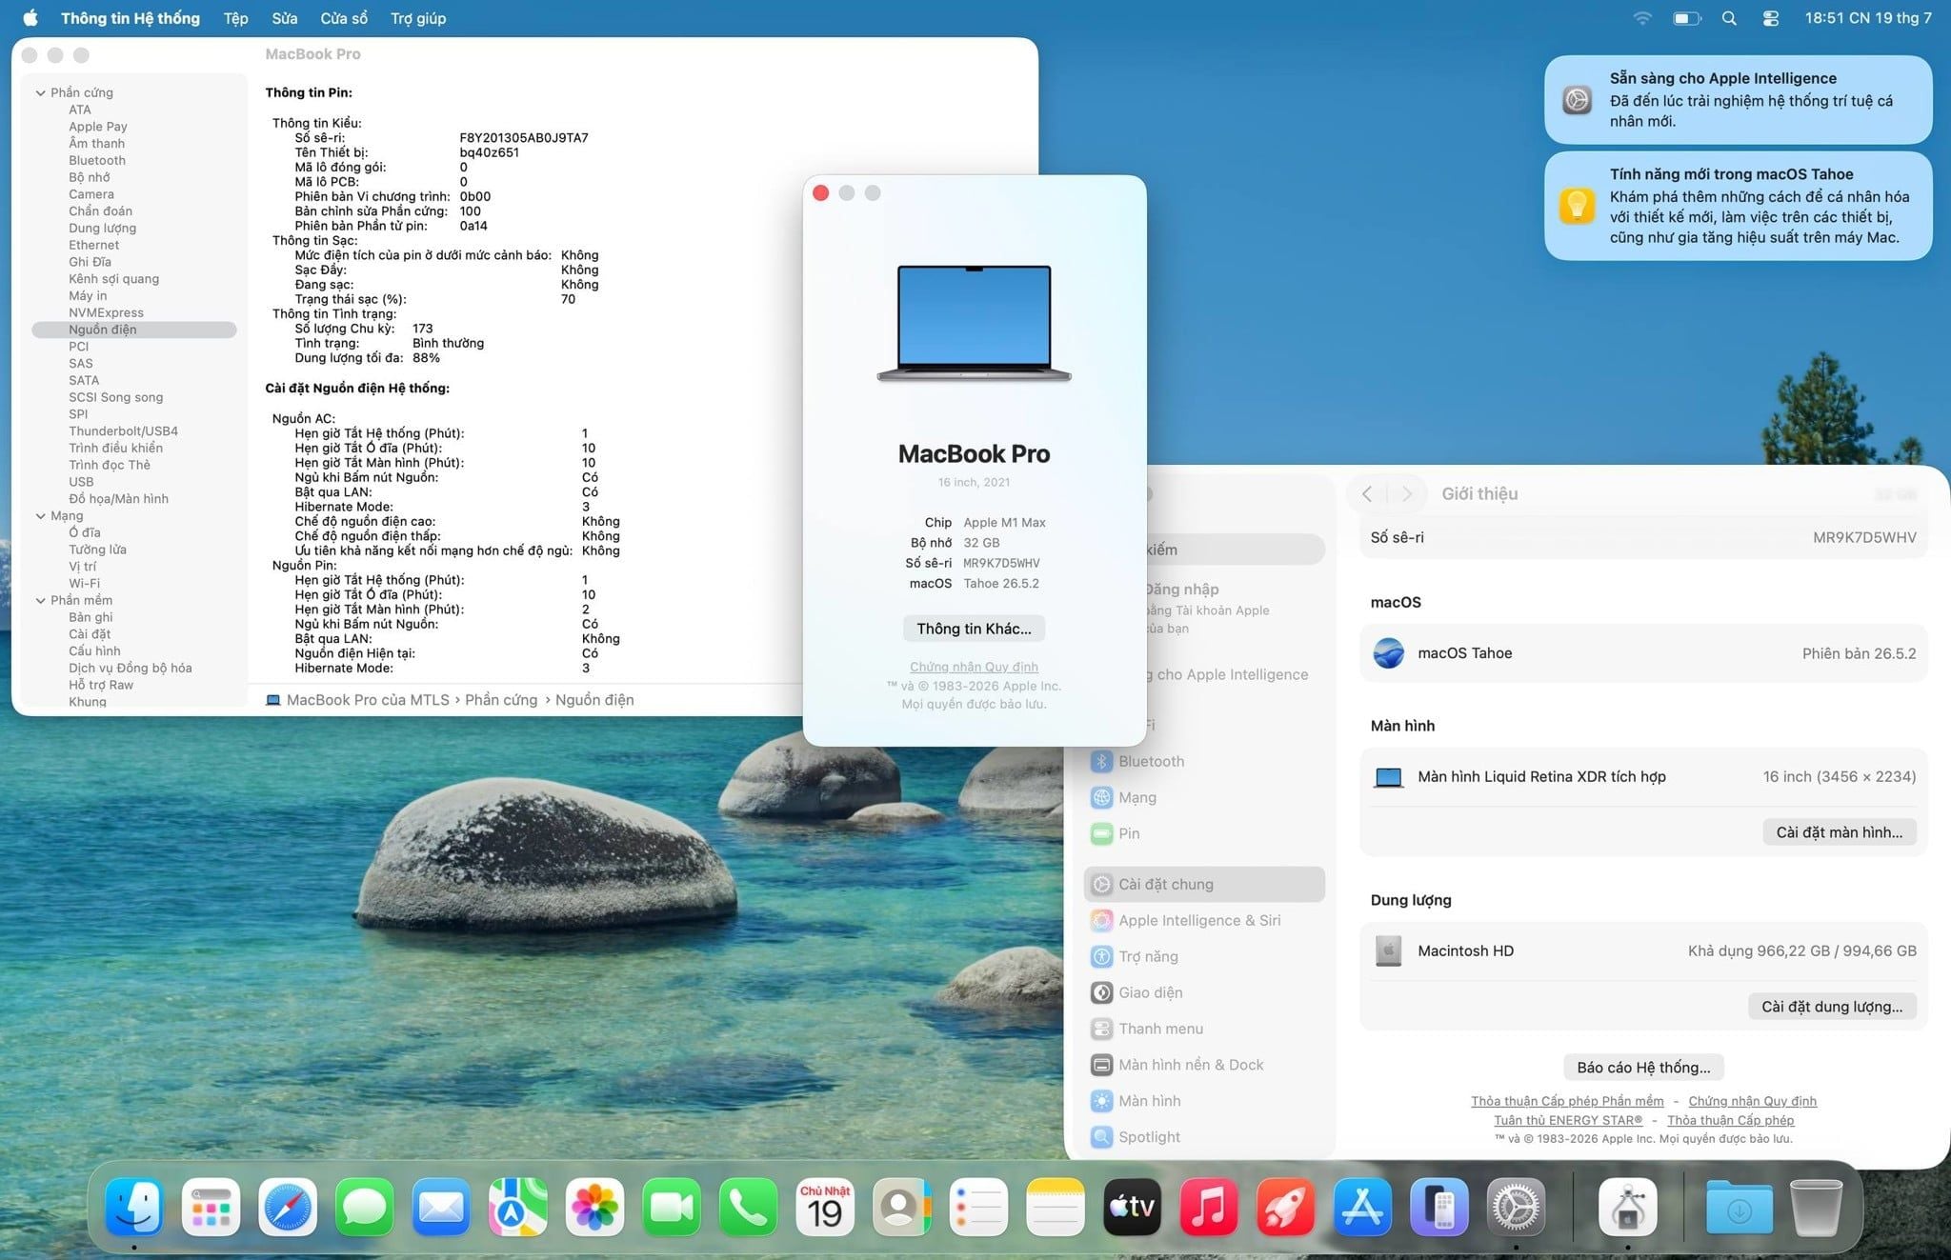Open Finder from the Dock
1951x1260 pixels.
133,1208
